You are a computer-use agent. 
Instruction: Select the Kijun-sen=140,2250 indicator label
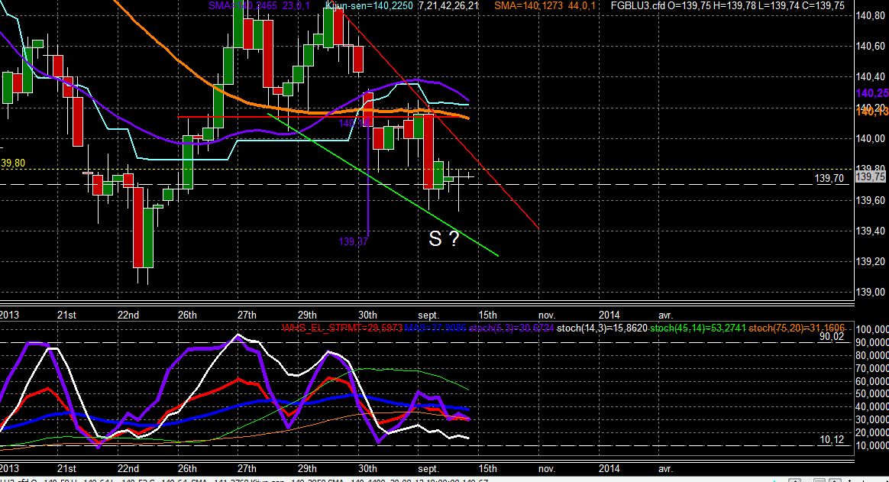369,5
